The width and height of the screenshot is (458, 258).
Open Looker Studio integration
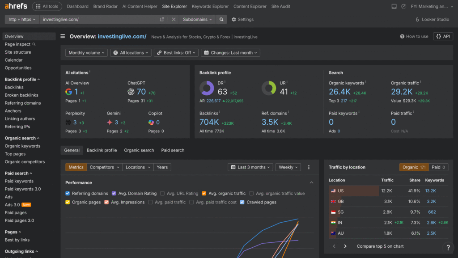pyautogui.click(x=432, y=19)
